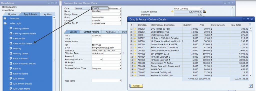Click the Return Request Details icon

(x=11, y=64)
